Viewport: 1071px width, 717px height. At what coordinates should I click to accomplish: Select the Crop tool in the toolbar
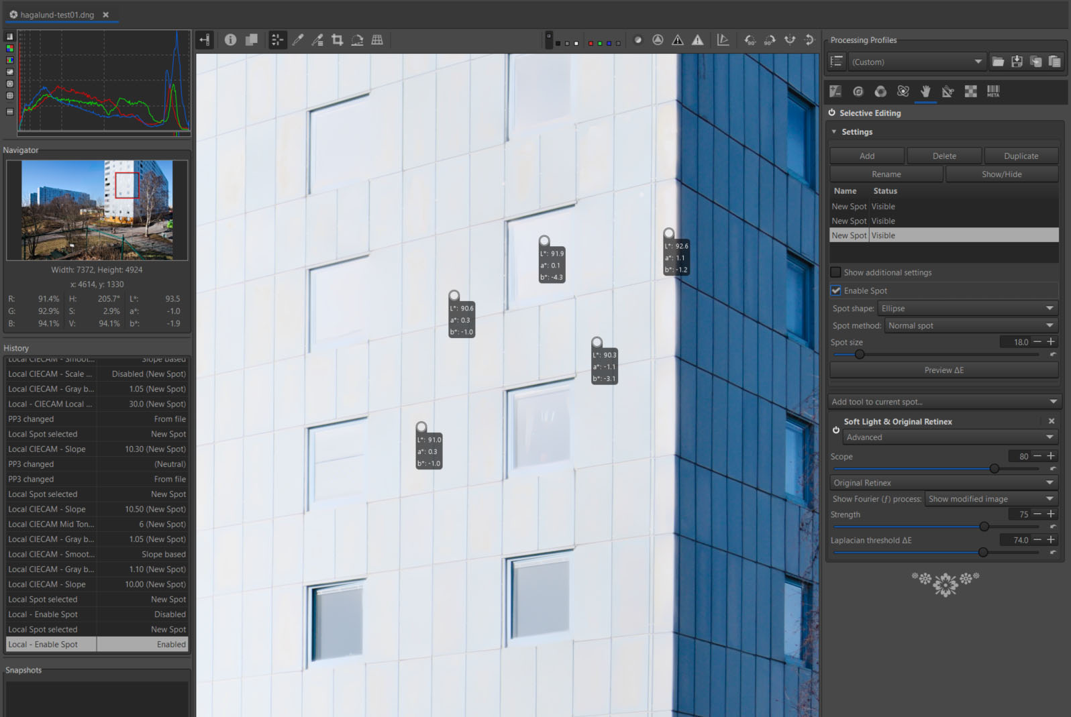[337, 40]
